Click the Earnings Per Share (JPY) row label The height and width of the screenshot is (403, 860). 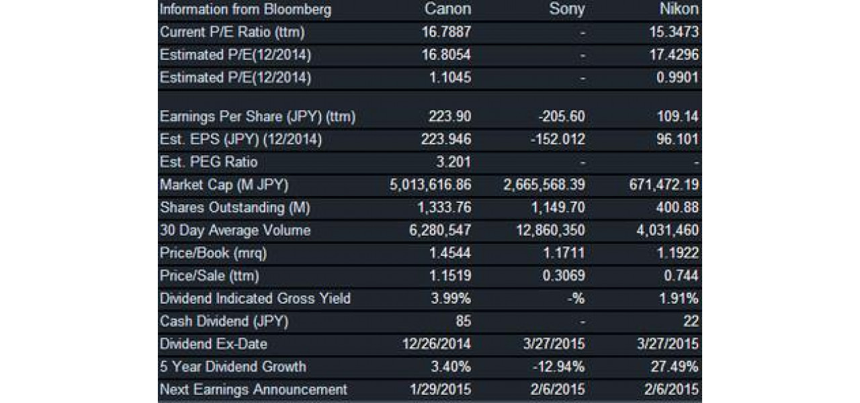point(257,117)
